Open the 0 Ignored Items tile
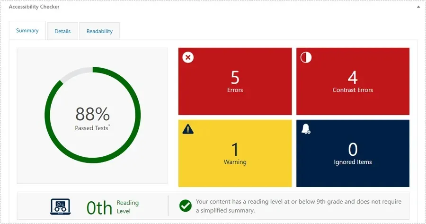Screen dimensions: 426x224 coord(353,153)
